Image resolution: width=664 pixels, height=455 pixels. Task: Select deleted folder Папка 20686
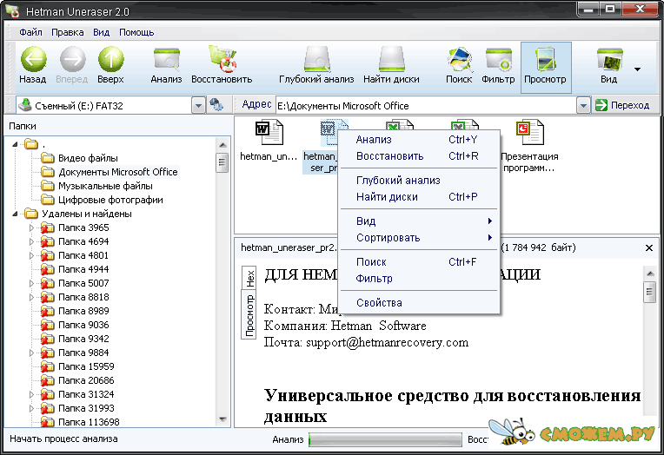[x=86, y=380]
